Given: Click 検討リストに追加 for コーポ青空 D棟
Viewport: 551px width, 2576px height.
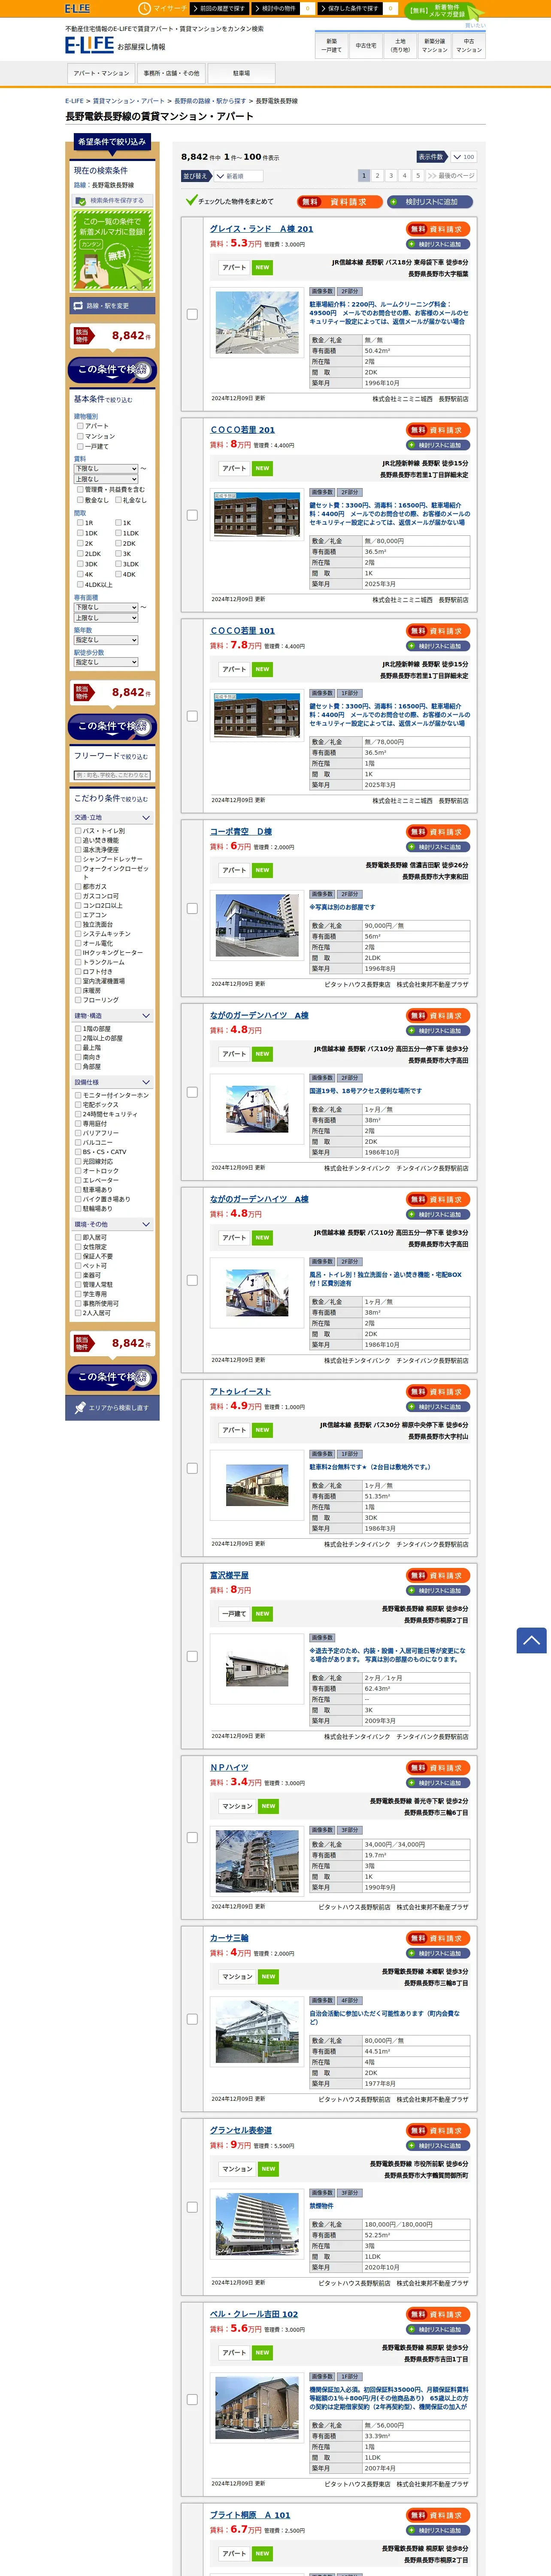Looking at the screenshot, I should pyautogui.click(x=438, y=847).
